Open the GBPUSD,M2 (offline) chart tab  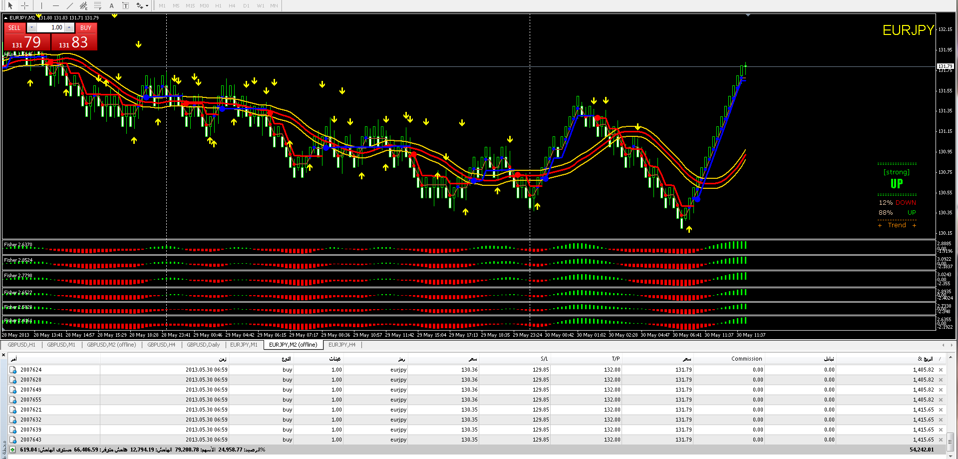111,345
